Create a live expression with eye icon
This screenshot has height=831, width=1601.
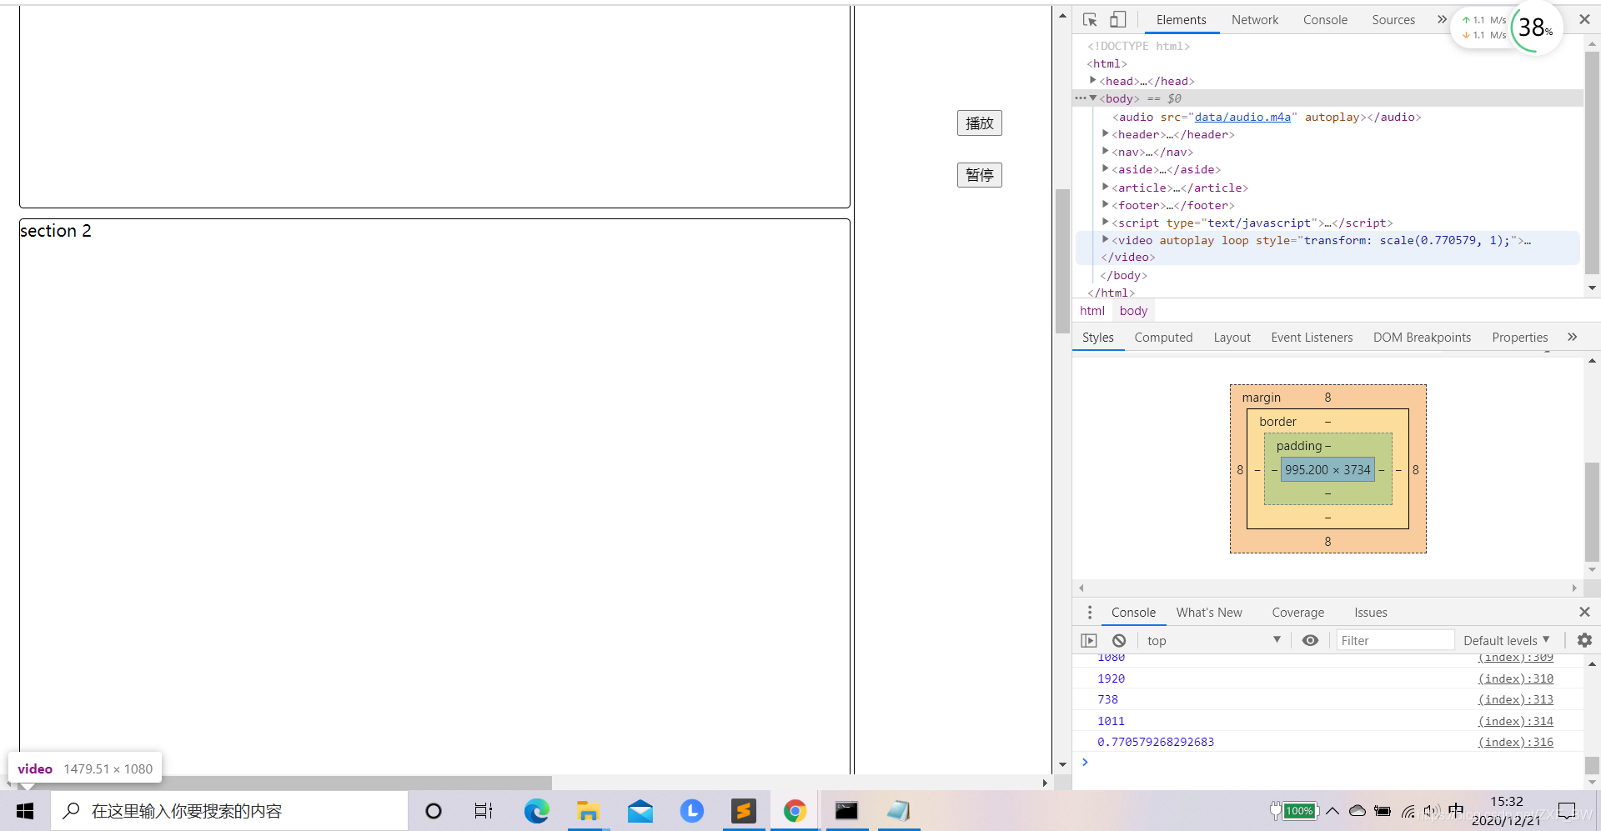[x=1310, y=640]
